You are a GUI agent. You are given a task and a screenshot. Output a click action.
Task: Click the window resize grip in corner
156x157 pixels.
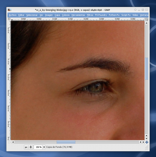[147, 148]
